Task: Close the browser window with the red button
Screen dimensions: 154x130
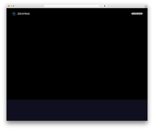Action: pos(9,6)
